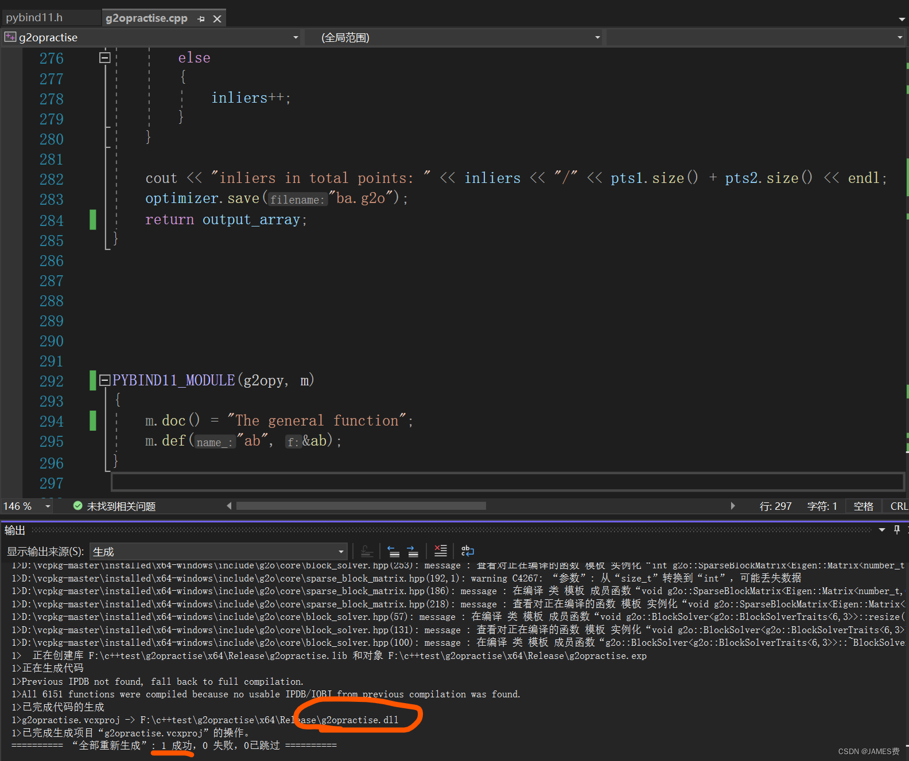
Task: Collapse the else block at line 276
Action: (104, 57)
